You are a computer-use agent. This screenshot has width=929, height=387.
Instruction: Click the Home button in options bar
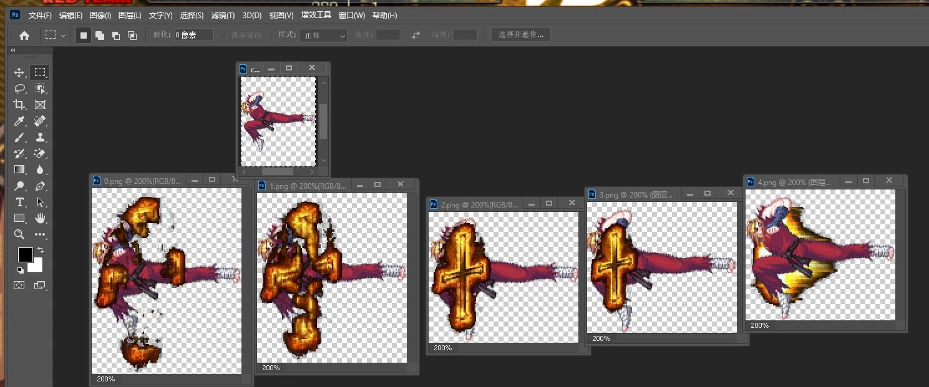point(24,36)
